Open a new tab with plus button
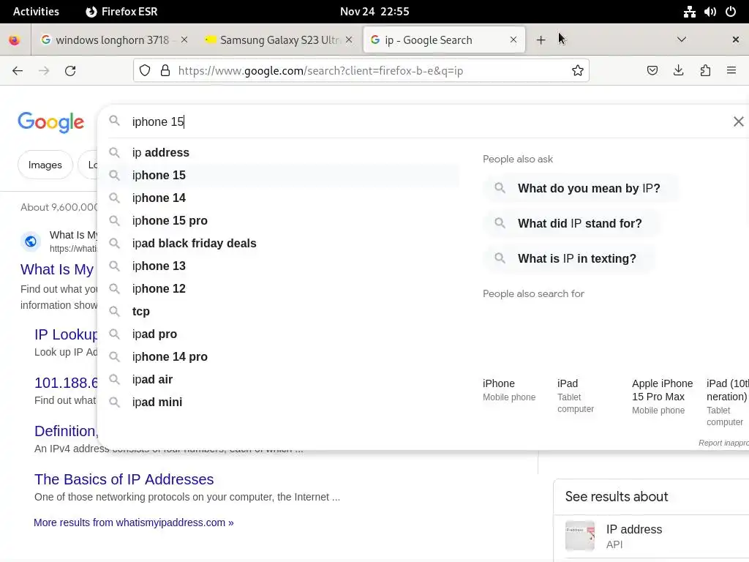This screenshot has width=749, height=562. pyautogui.click(x=541, y=40)
